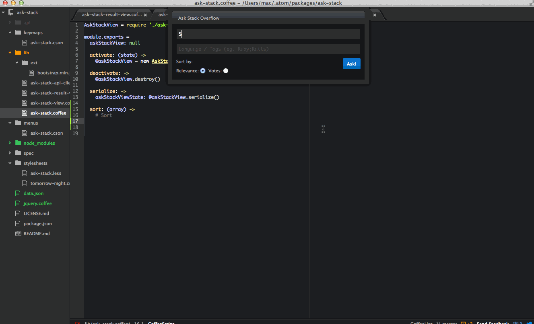Click line number 17 in the gutter
This screenshot has height=324, width=534.
click(75, 121)
